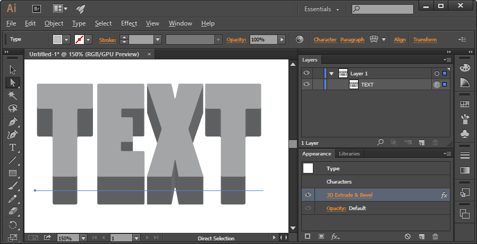Open the zoom level 150% dropdown
Image resolution: width=477 pixels, height=244 pixels.
click(x=83, y=238)
